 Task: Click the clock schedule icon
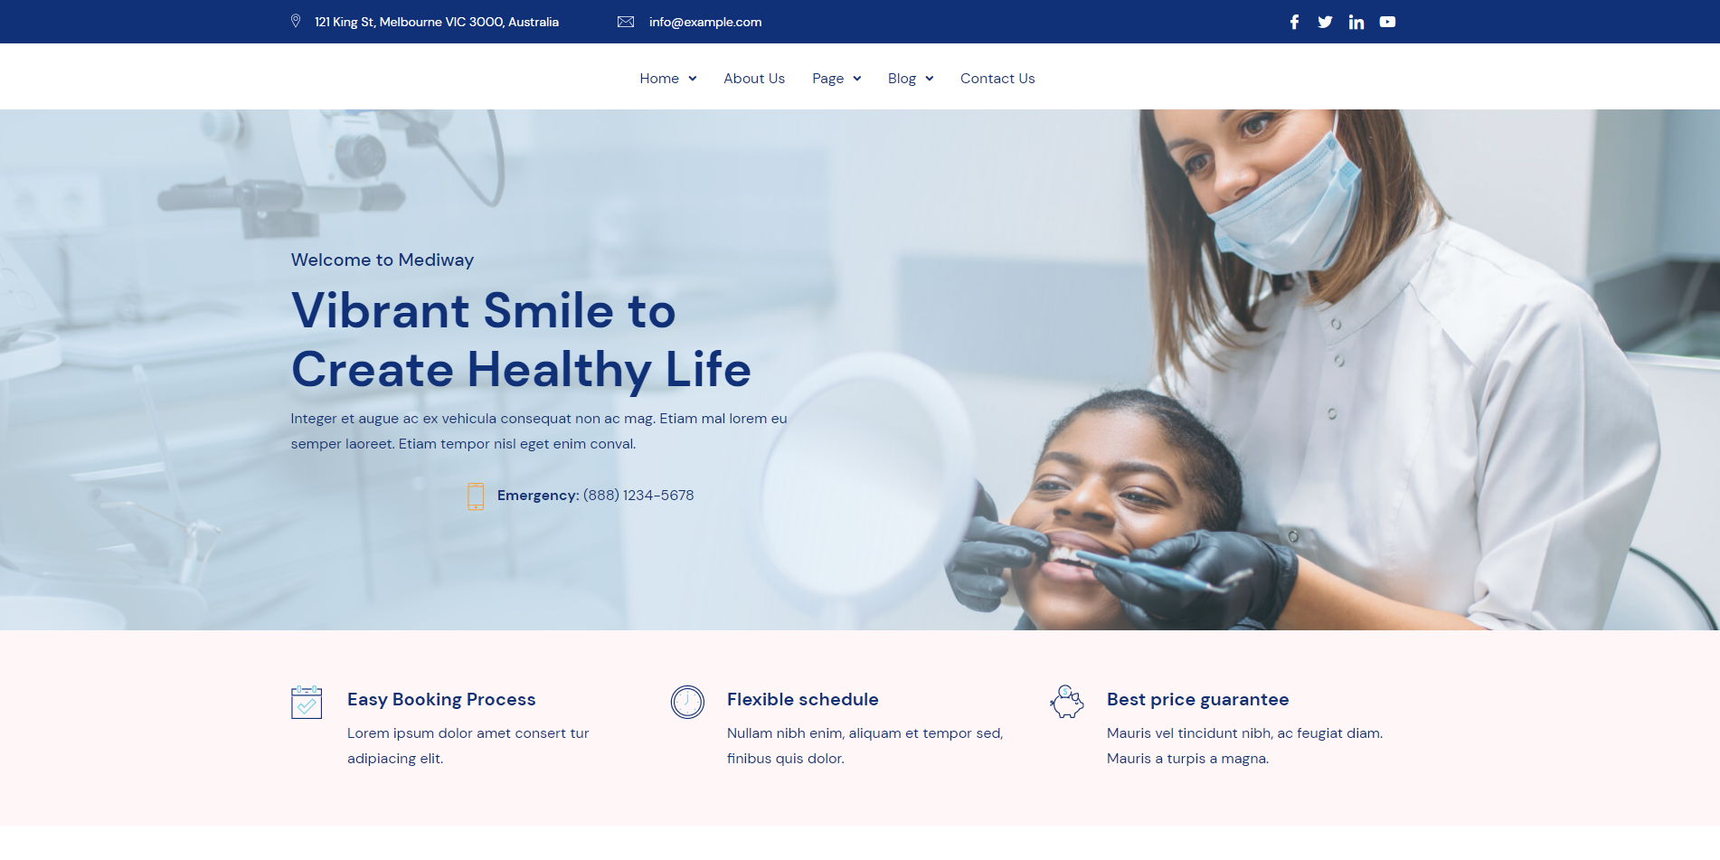(687, 702)
